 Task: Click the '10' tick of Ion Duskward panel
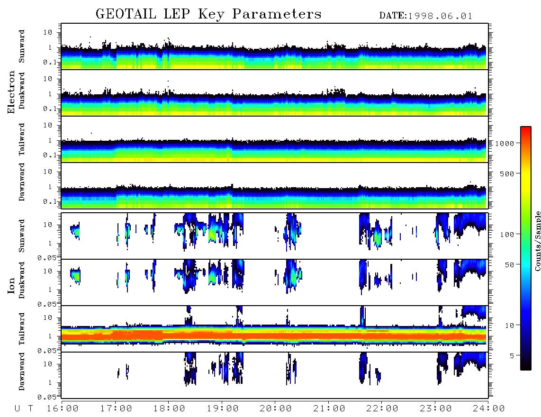point(48,271)
